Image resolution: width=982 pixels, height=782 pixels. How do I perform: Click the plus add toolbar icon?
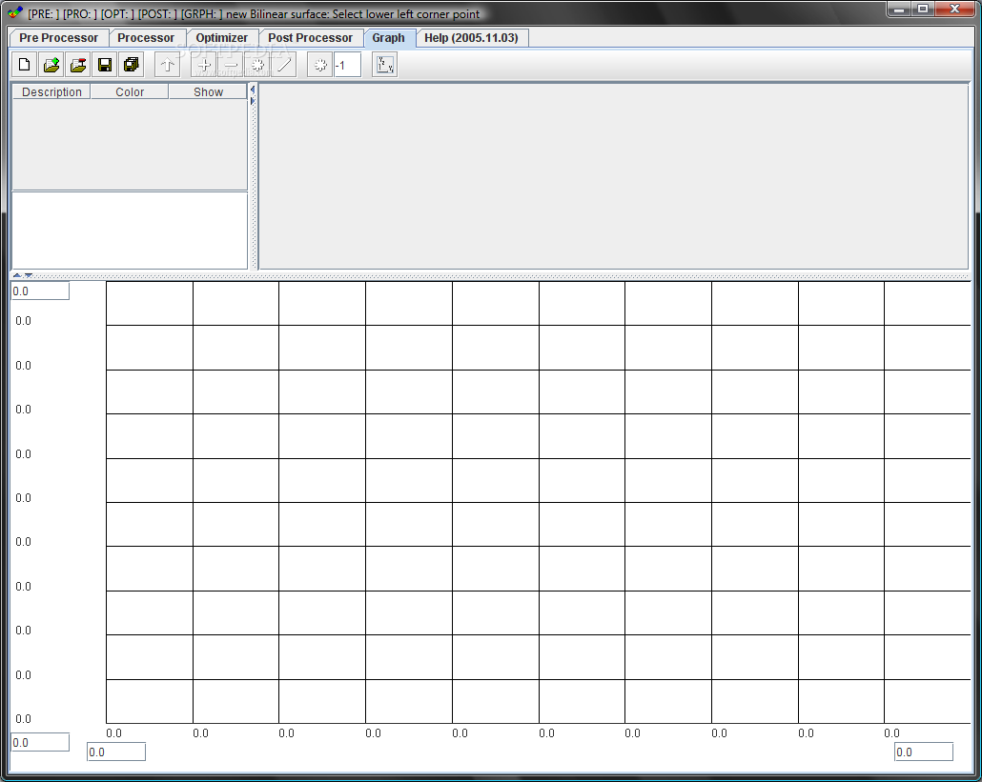coord(204,65)
